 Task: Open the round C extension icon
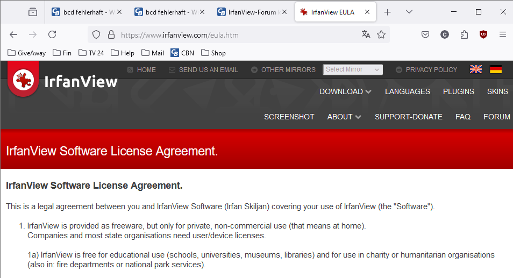pyautogui.click(x=445, y=34)
